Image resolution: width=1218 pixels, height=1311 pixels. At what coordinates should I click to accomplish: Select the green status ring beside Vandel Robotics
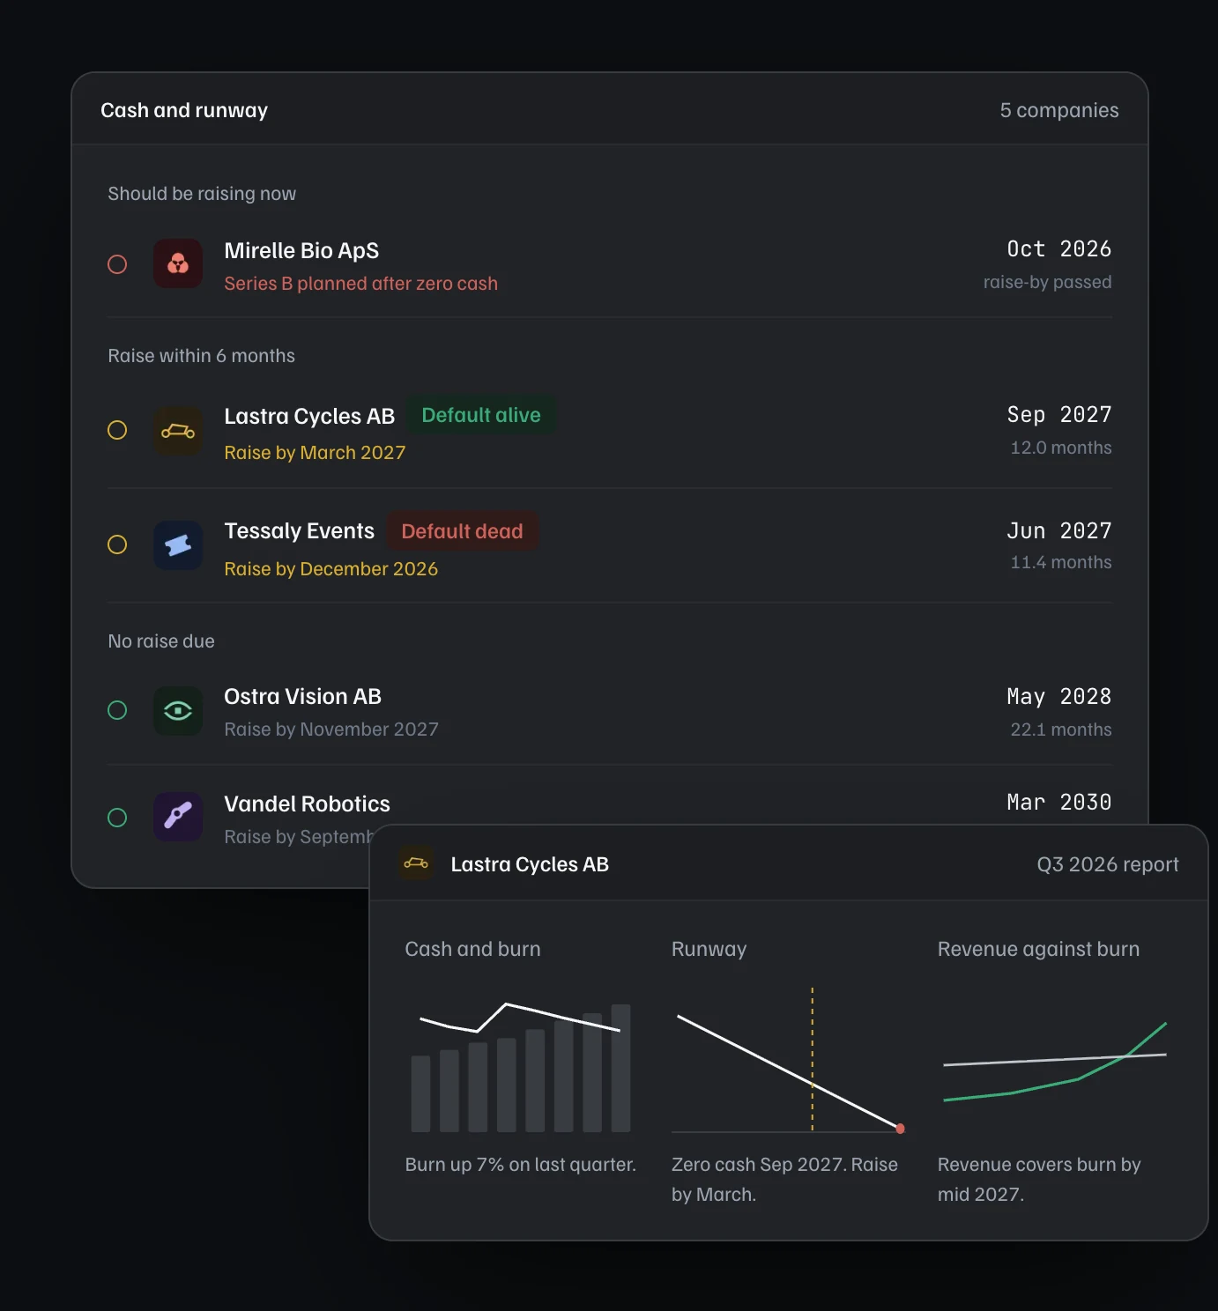point(117,818)
